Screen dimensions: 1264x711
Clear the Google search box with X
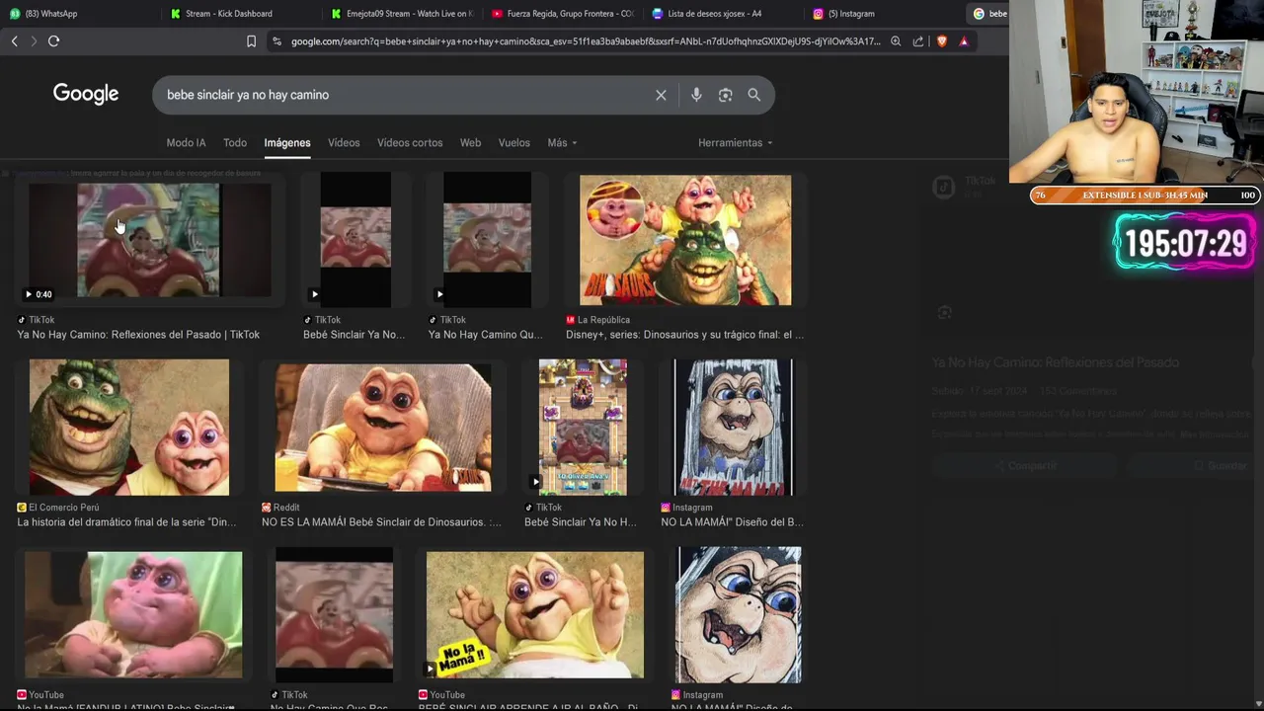tap(661, 95)
